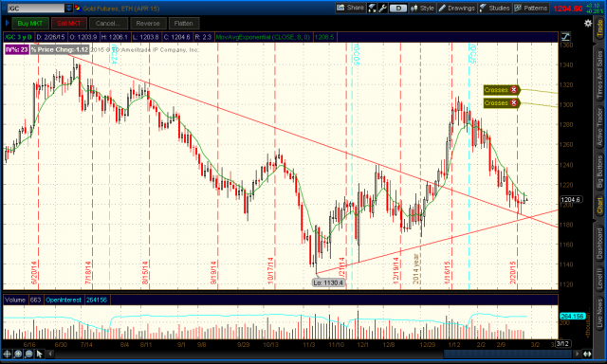Click the 1204.6 current price tag
Image resolution: width=607 pixels, height=364 pixels.
click(571, 200)
